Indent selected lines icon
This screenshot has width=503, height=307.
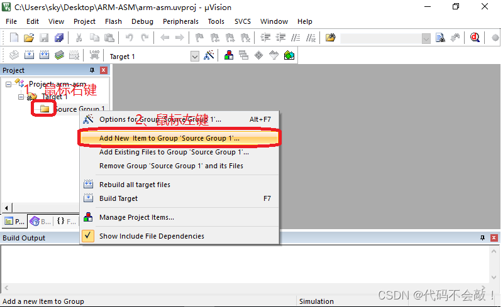[265, 38]
